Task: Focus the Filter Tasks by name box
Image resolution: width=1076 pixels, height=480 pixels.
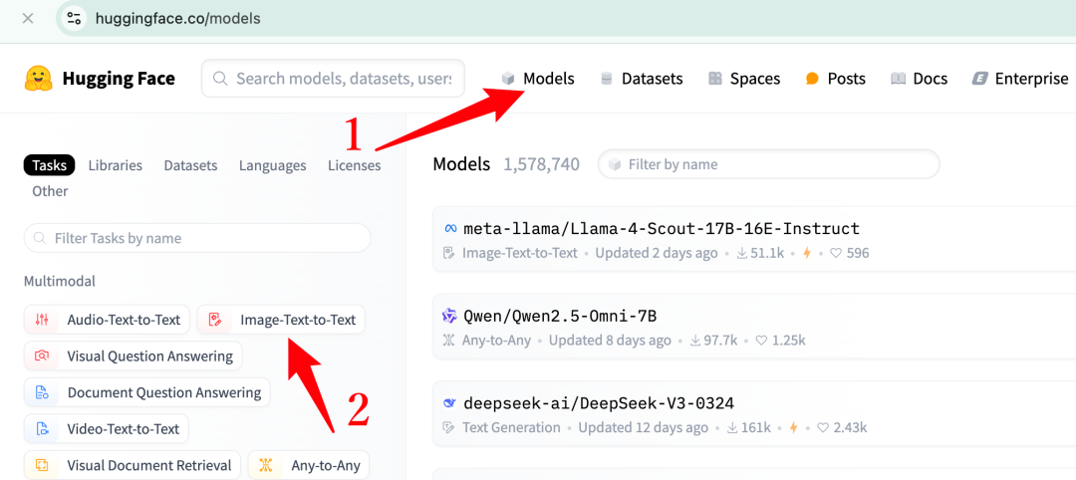Action: (x=197, y=239)
